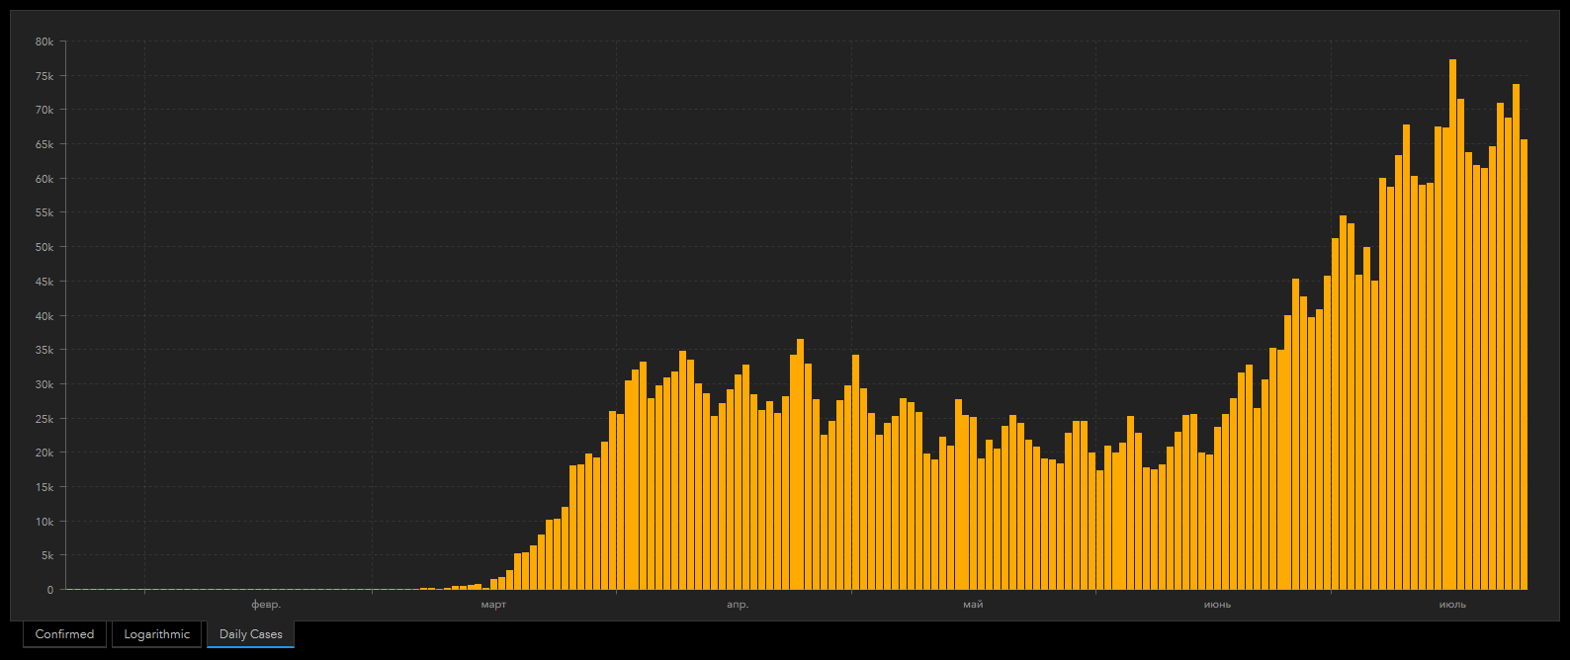The image size is (1570, 660).
Task: Click the 50k y-axis label
Action: pyautogui.click(x=44, y=247)
